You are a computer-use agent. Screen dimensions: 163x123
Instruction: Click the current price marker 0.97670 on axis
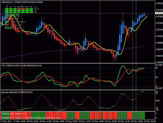[159, 13]
